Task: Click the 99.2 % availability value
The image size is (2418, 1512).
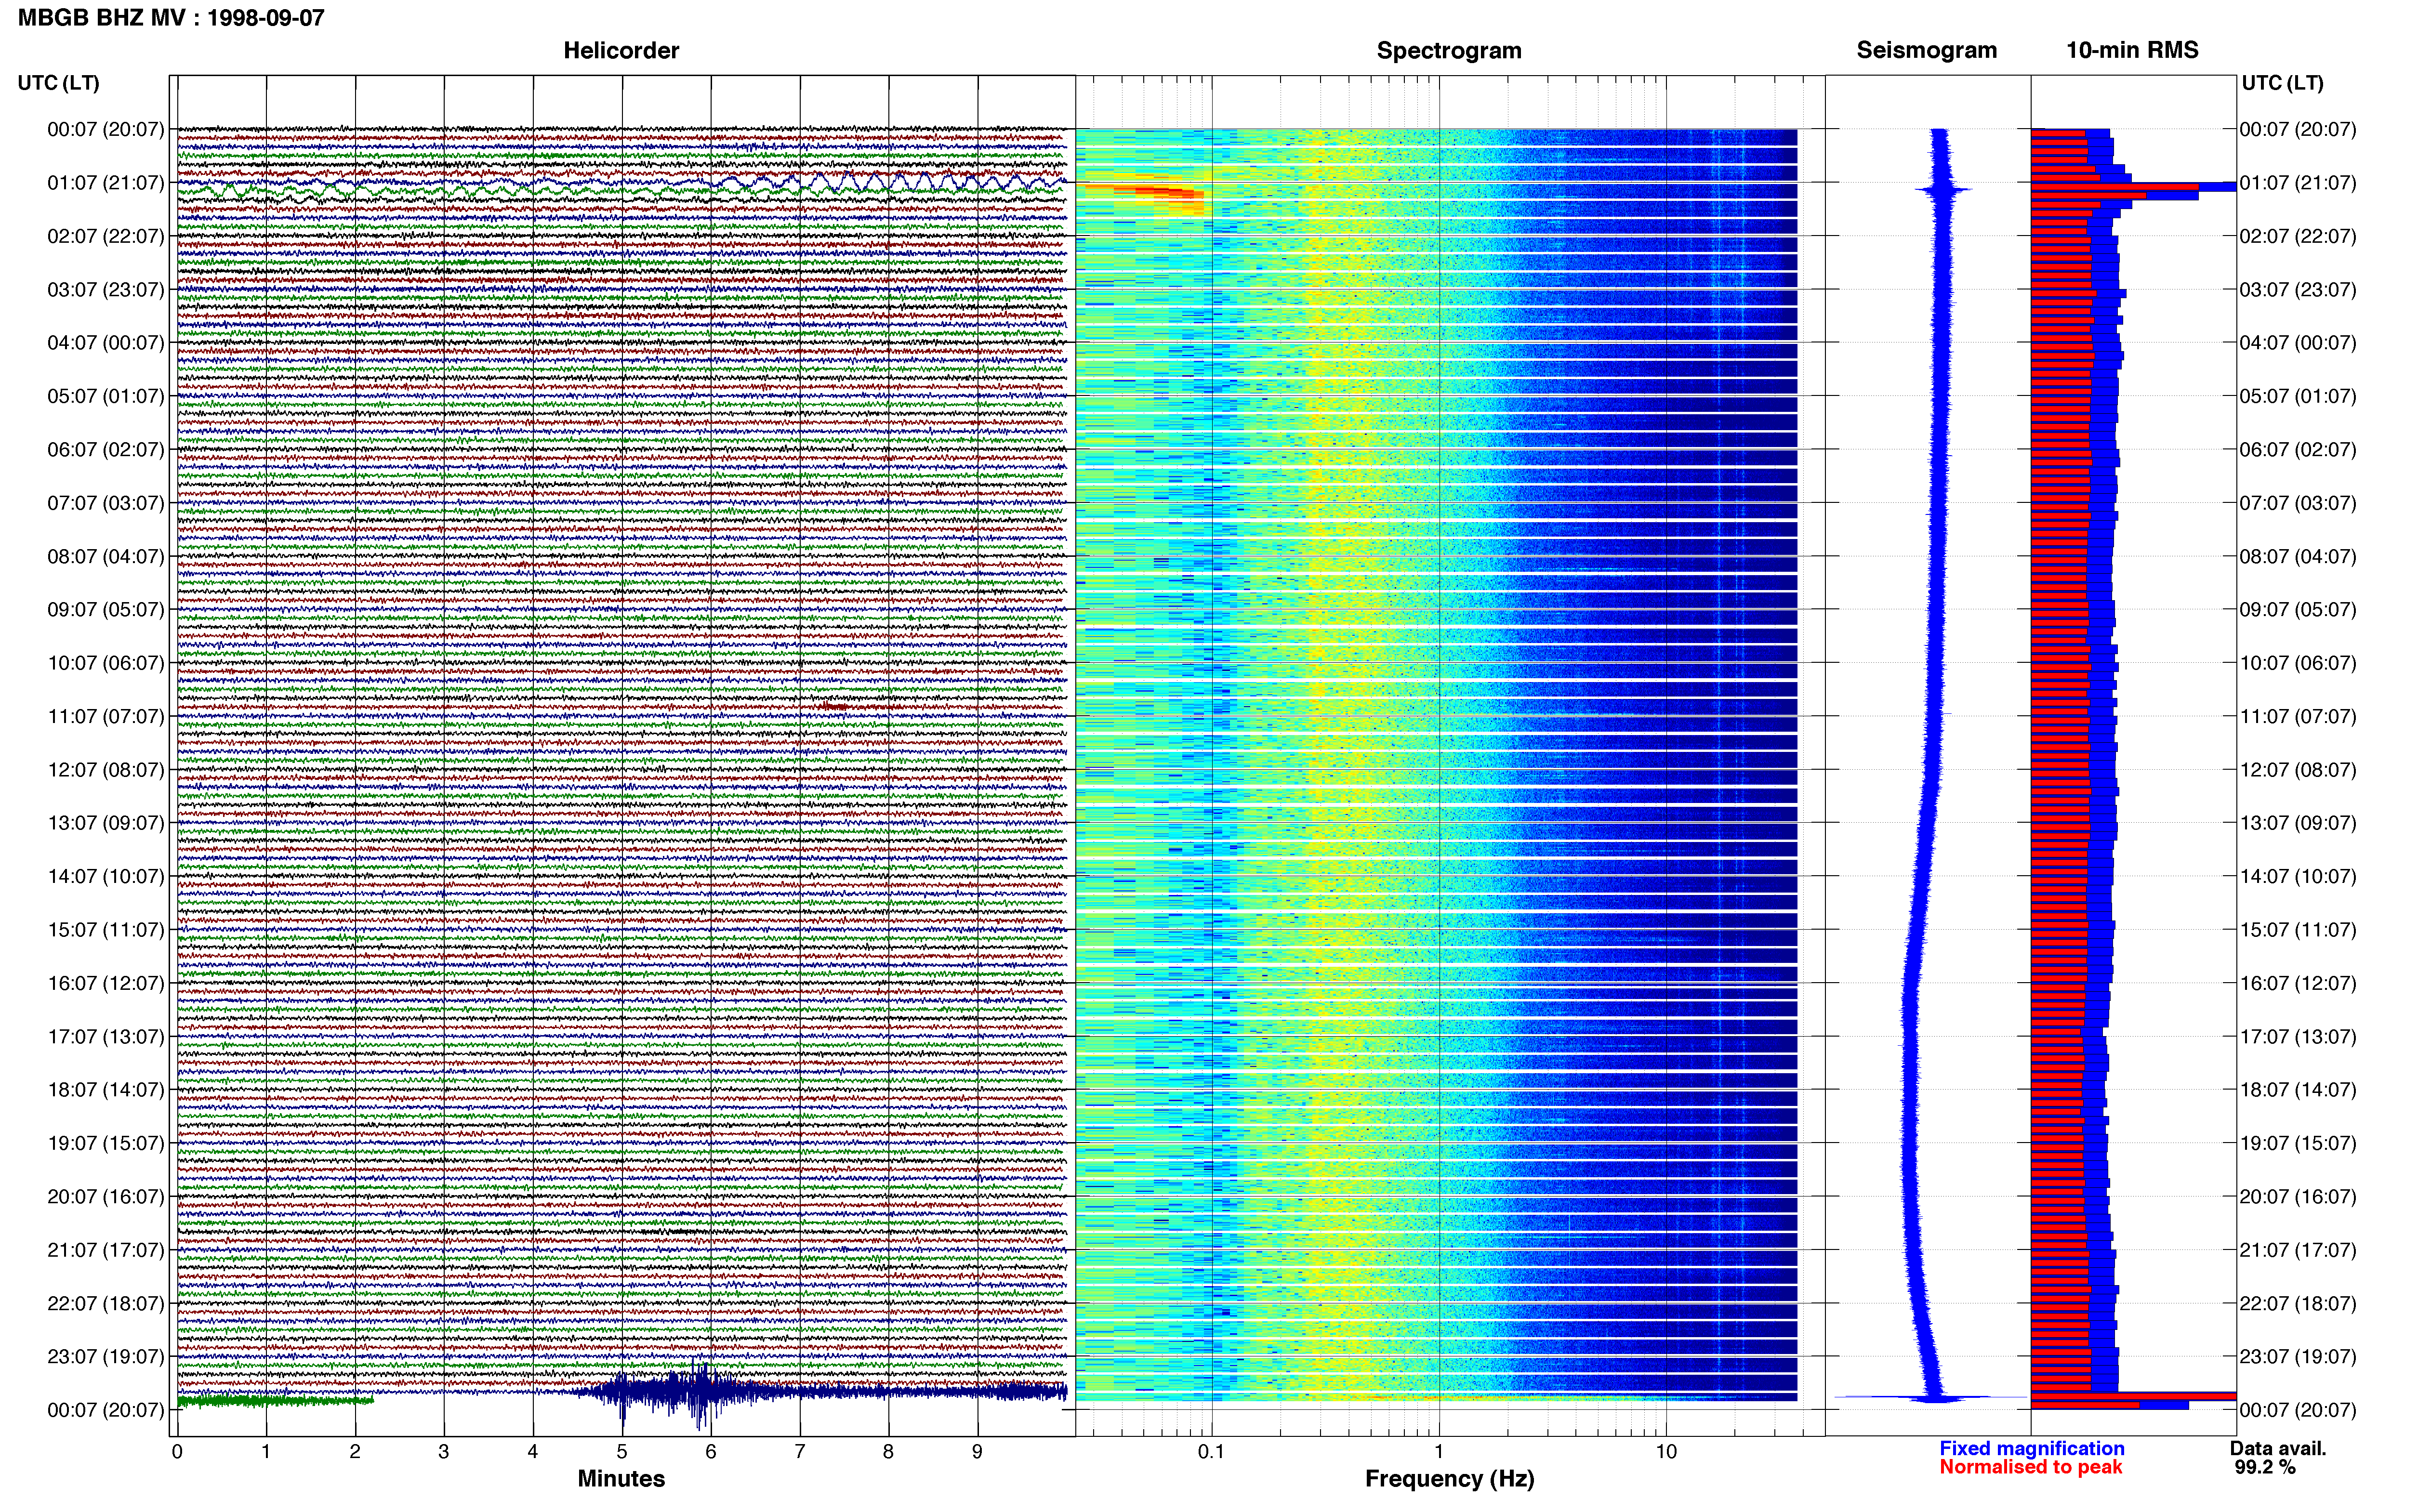Action: click(2265, 1467)
